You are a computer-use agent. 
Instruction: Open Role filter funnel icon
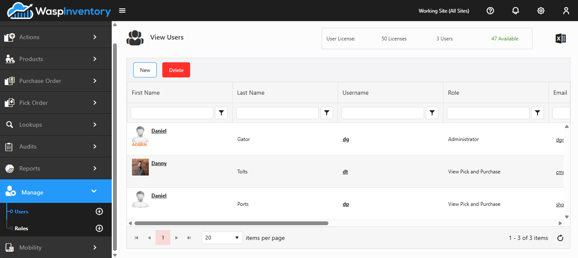538,113
